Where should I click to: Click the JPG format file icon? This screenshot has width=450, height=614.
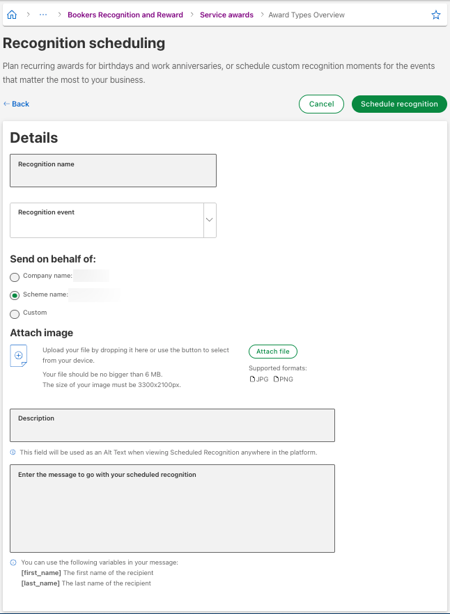point(253,379)
